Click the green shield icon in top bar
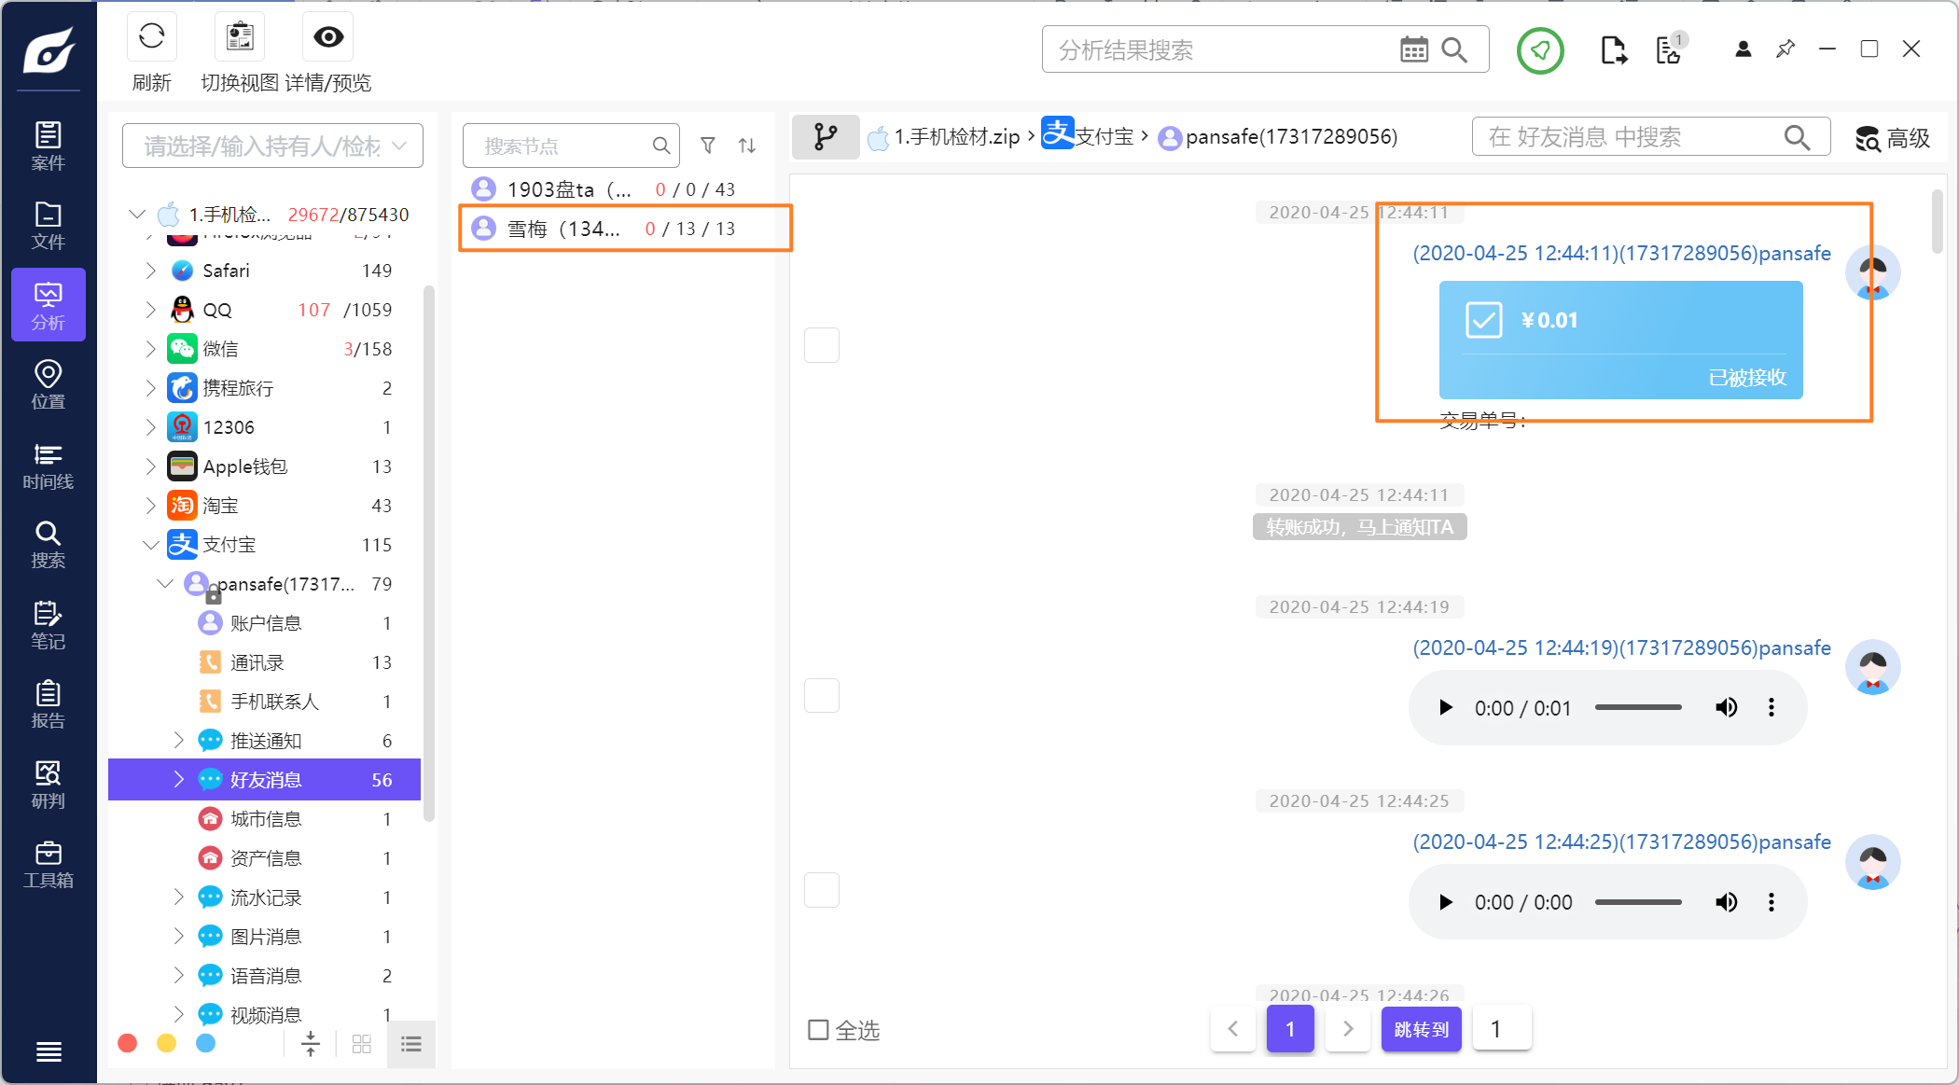 tap(1540, 50)
